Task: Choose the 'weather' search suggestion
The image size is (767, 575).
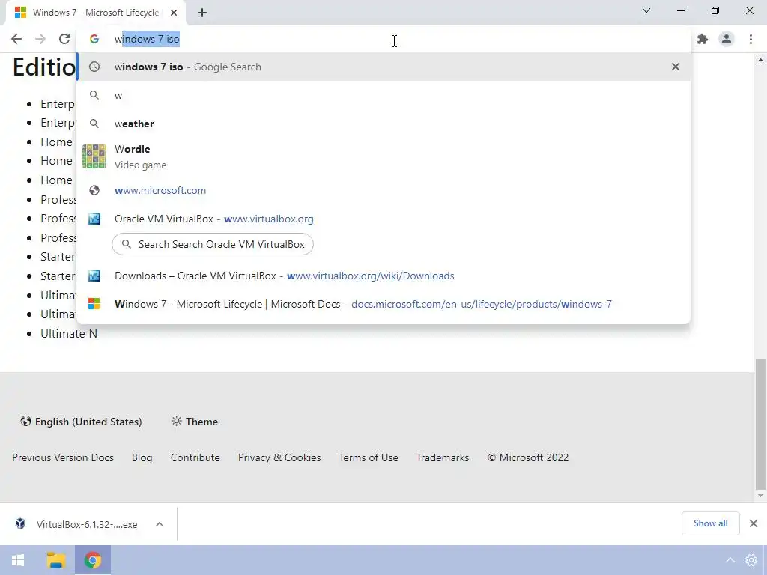Action: [x=383, y=124]
